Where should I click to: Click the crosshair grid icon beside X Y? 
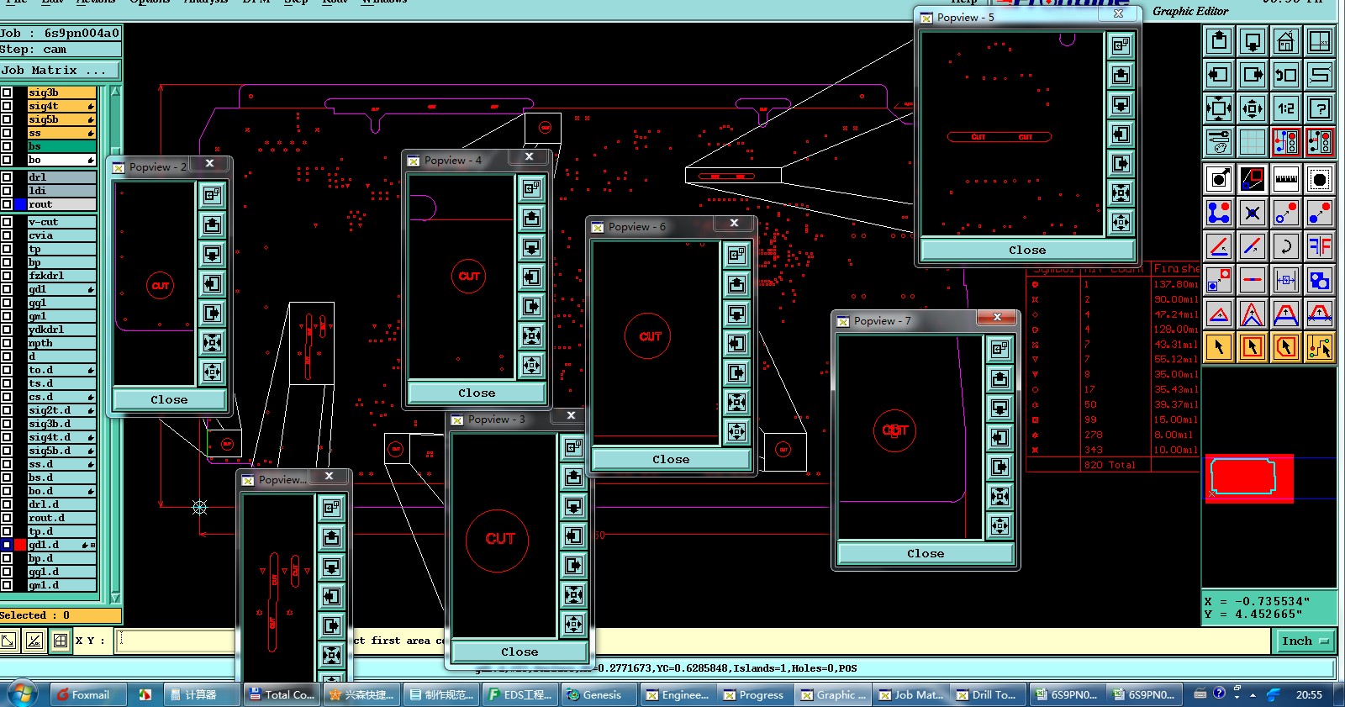(60, 641)
